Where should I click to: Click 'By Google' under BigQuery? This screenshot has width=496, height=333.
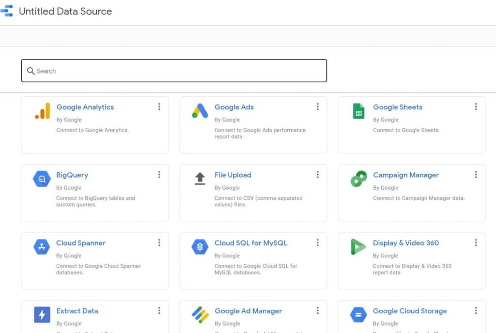pyautogui.click(x=69, y=188)
